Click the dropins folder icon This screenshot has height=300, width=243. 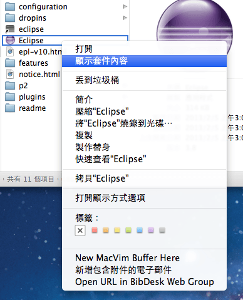[x=10, y=18]
